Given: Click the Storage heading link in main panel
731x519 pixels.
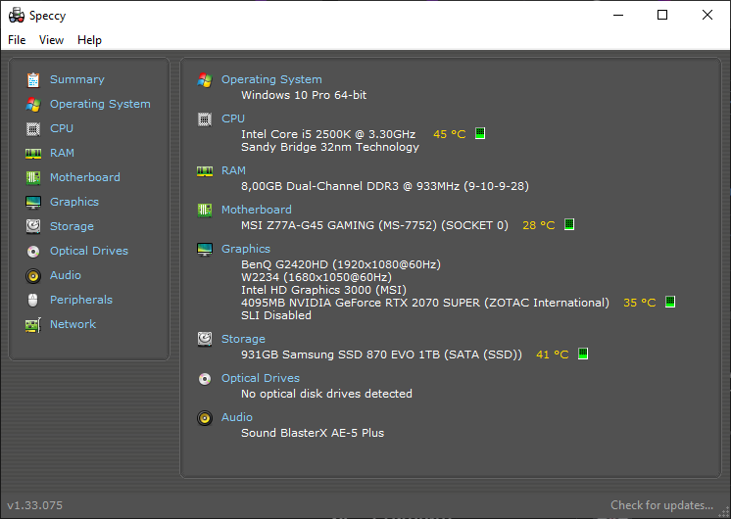Looking at the screenshot, I should coord(243,339).
